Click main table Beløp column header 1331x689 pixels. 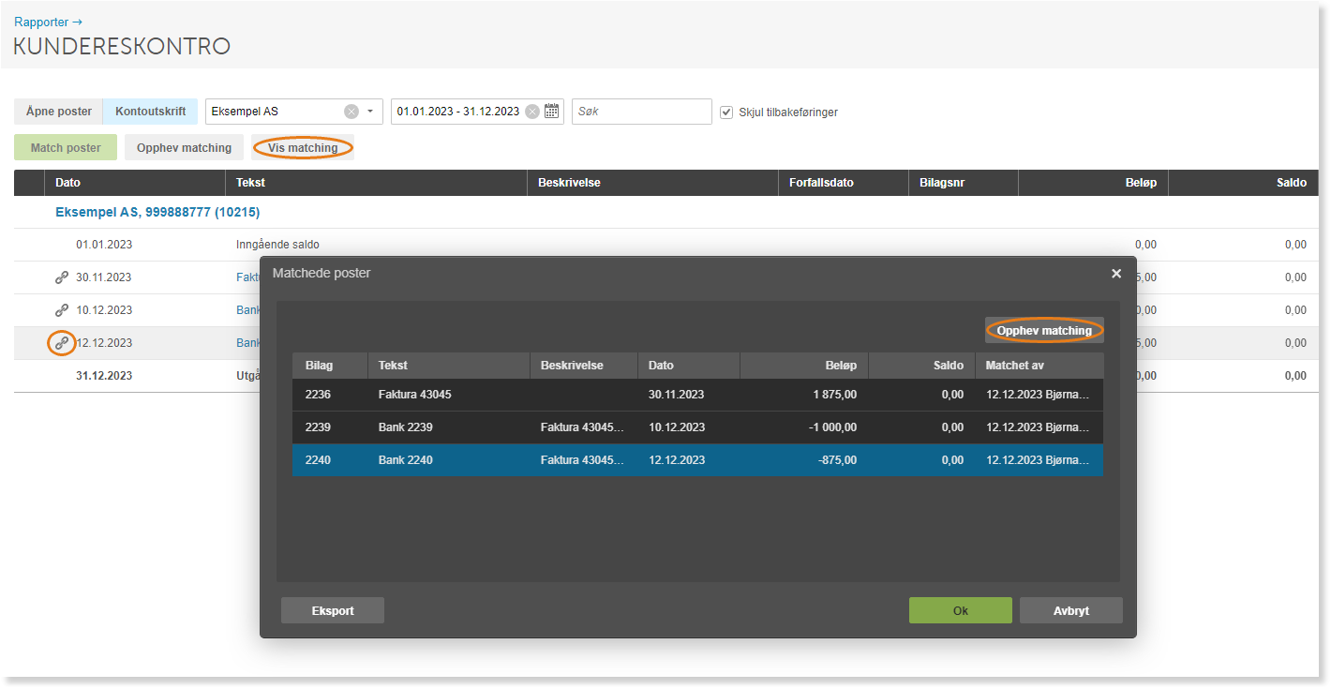point(1093,183)
